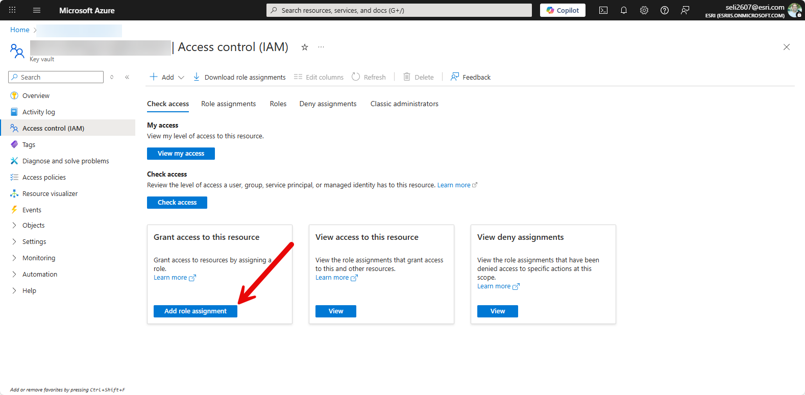This screenshot has width=805, height=395.
Task: Open the help question mark icon
Action: click(665, 10)
